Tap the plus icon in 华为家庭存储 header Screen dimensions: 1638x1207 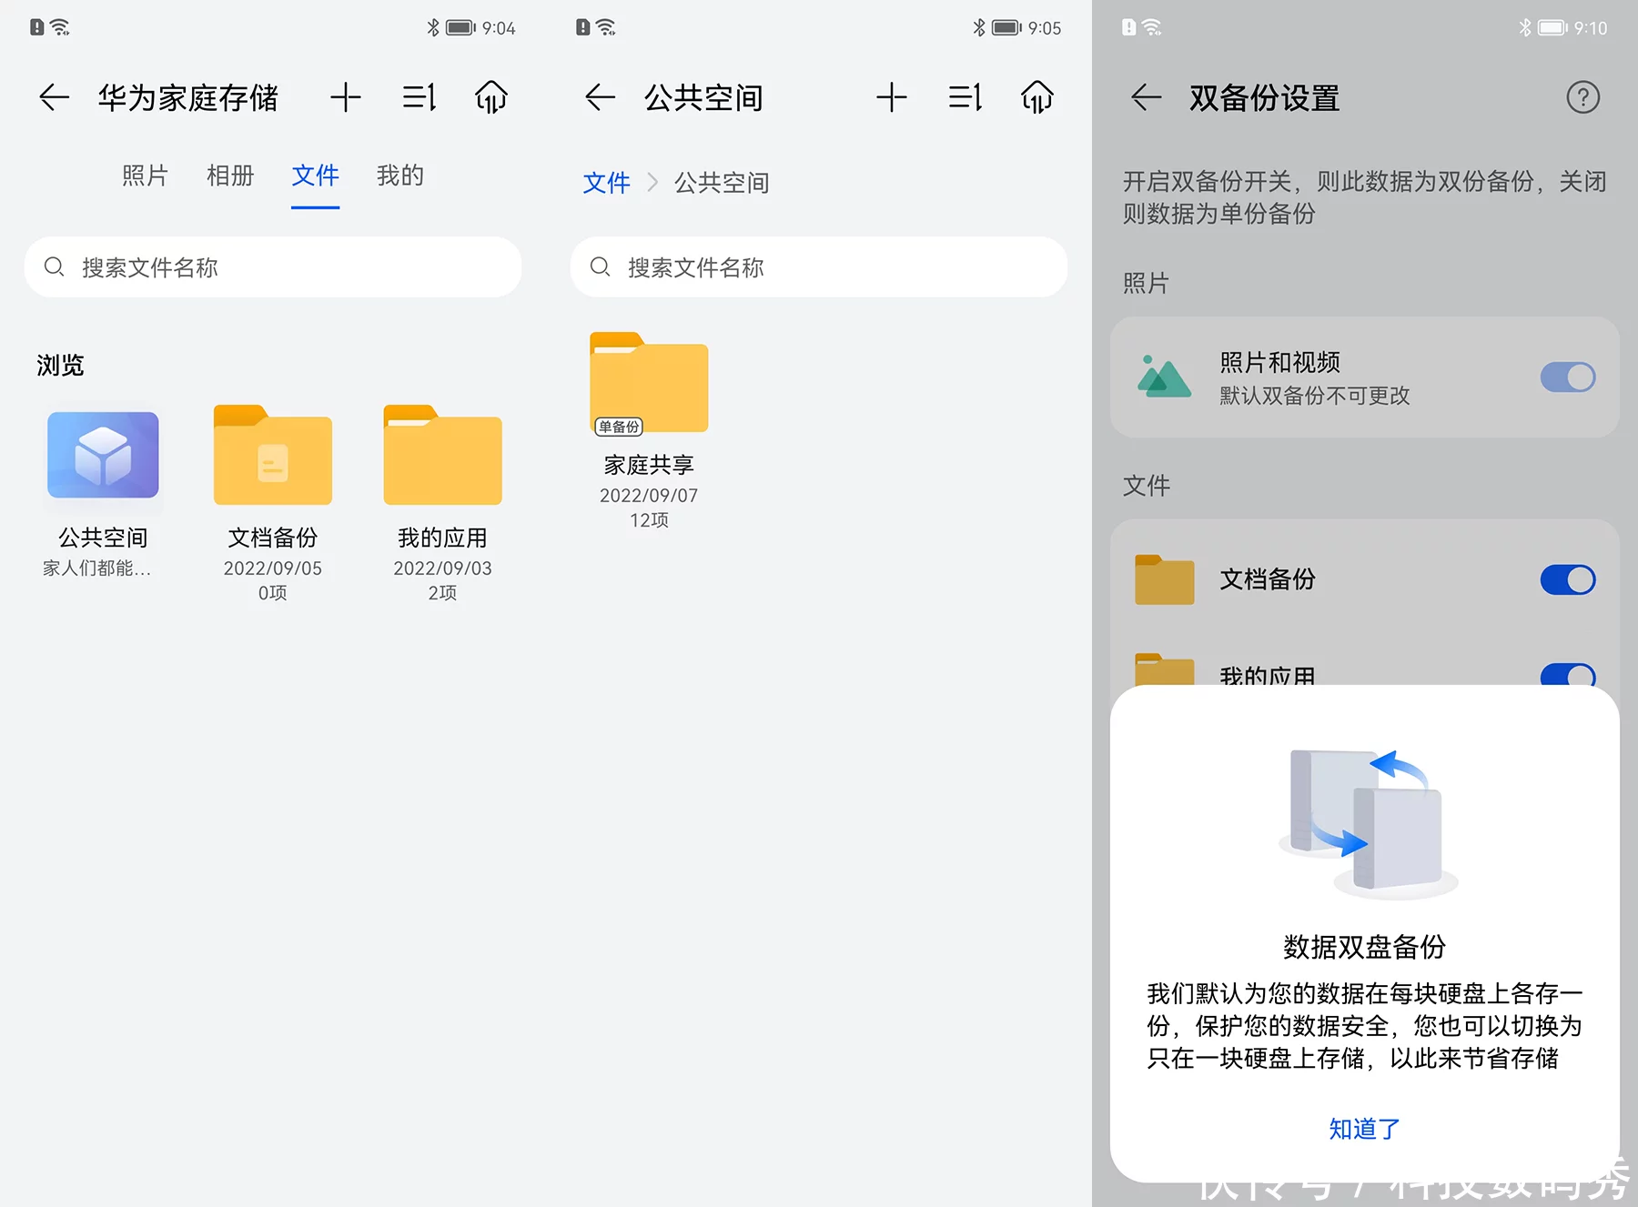(x=346, y=97)
